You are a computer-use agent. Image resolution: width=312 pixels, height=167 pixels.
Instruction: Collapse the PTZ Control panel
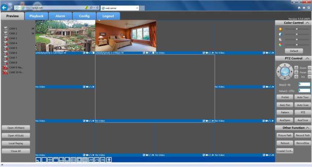click(307, 59)
